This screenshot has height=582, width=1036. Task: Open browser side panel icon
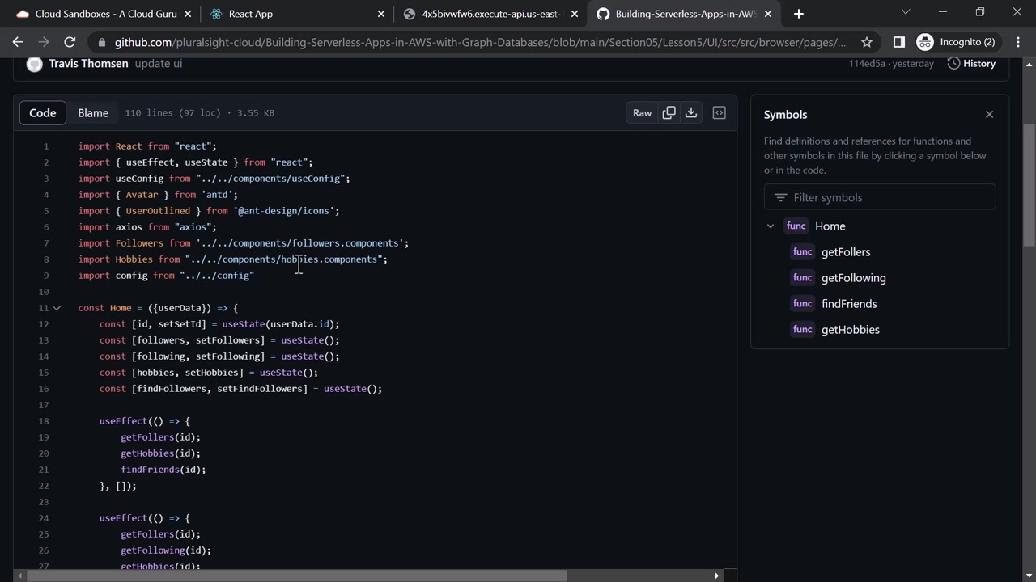point(898,42)
